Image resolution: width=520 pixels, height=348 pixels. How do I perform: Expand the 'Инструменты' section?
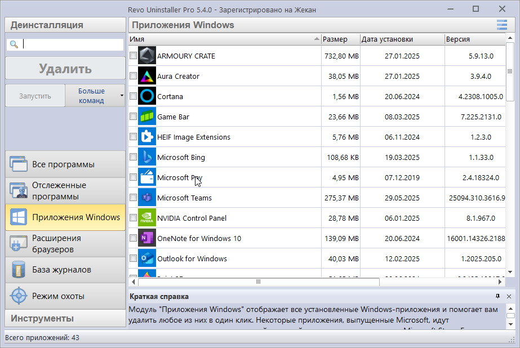65,318
